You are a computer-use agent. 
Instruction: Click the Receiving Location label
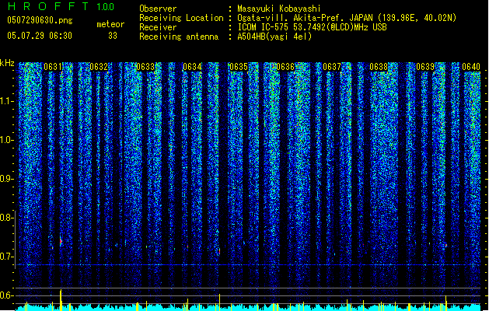coord(181,18)
